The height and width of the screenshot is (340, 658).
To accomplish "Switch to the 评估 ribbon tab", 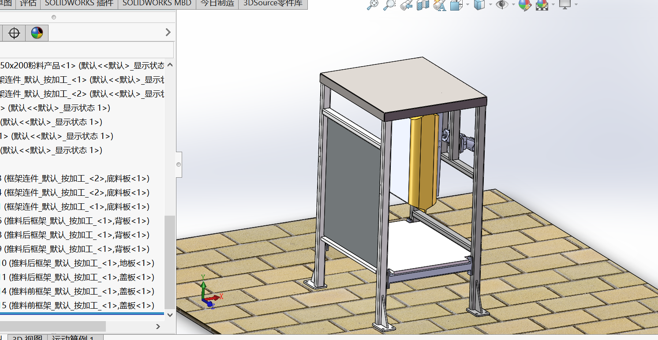I will 28,4.
